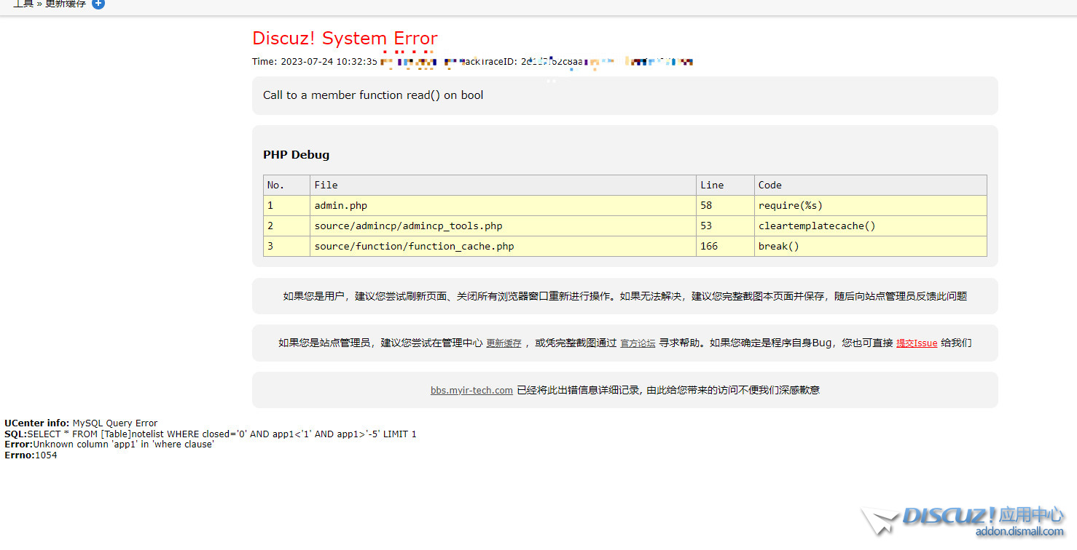Select the "source/admincp/admincp_tools.php" file cell
Image resolution: width=1077 pixels, height=550 pixels.
pyautogui.click(x=503, y=226)
